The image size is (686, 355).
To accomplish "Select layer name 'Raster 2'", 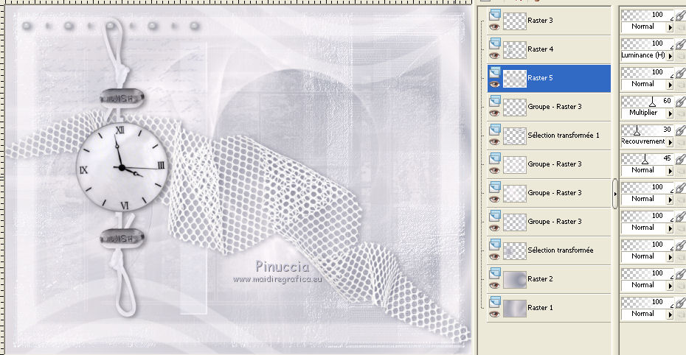I will (x=540, y=279).
